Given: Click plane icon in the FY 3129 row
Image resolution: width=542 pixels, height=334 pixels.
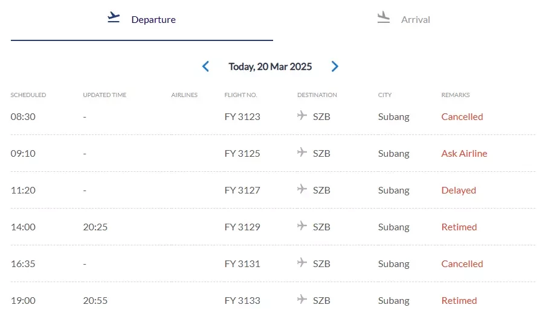Looking at the screenshot, I should click(x=302, y=225).
